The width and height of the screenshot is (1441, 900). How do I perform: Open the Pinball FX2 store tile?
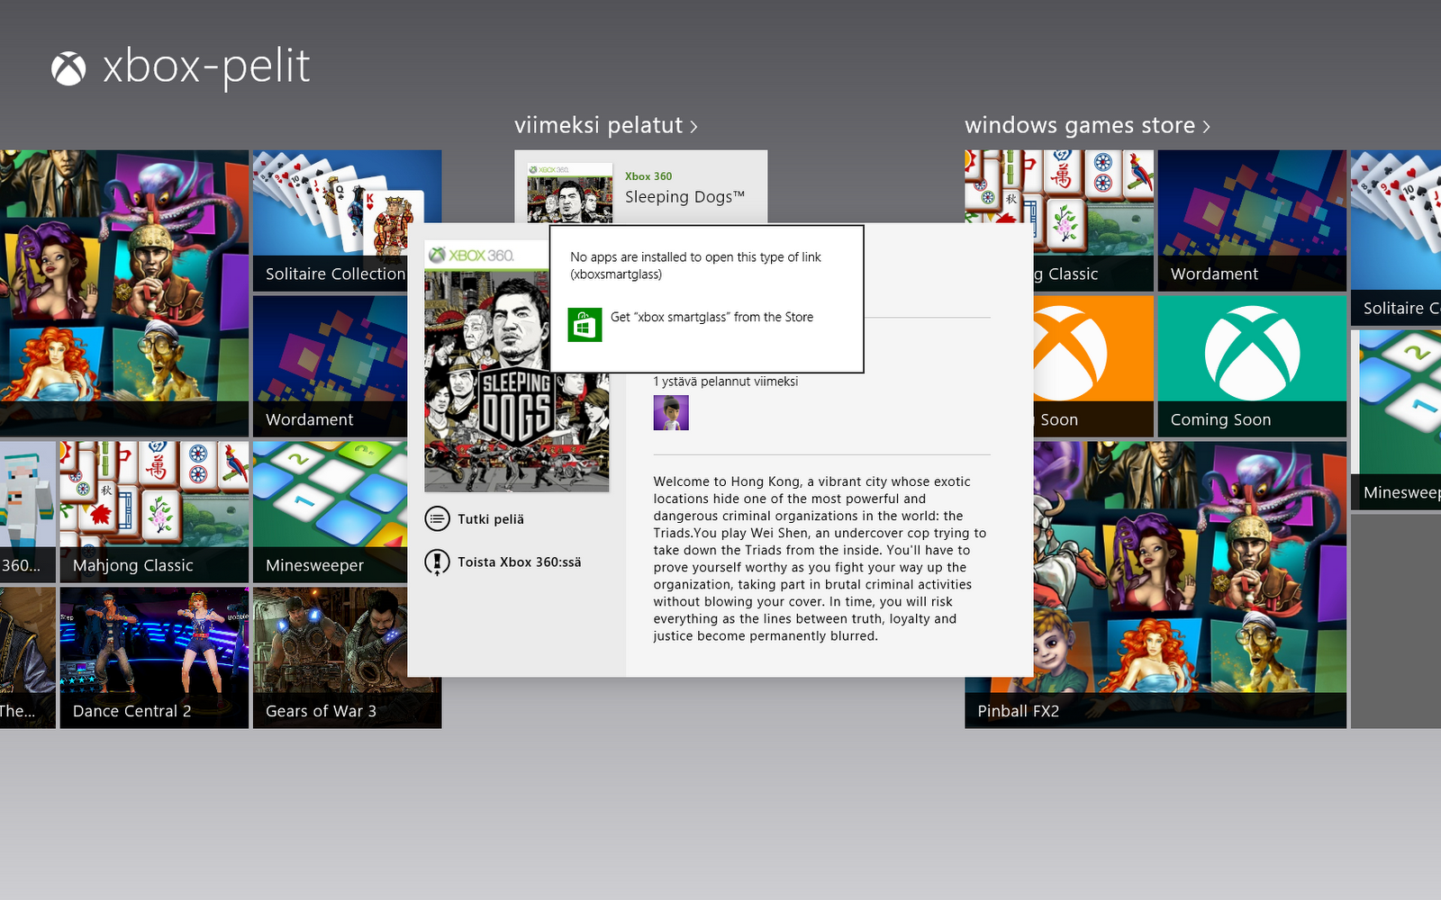[x=1156, y=585]
